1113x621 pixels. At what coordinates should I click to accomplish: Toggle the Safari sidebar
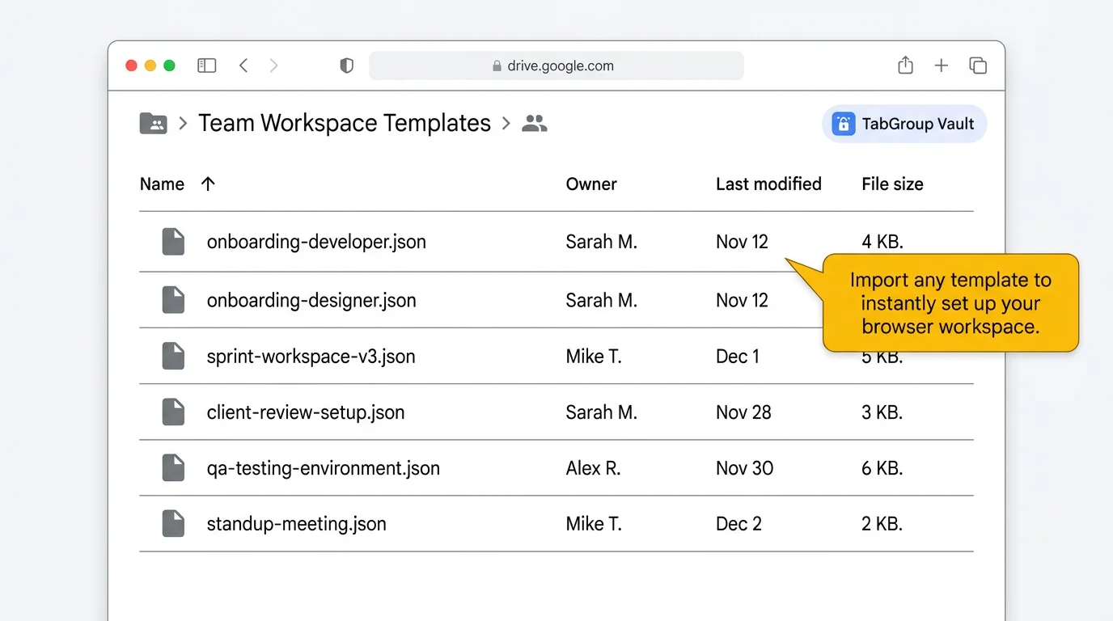[206, 65]
